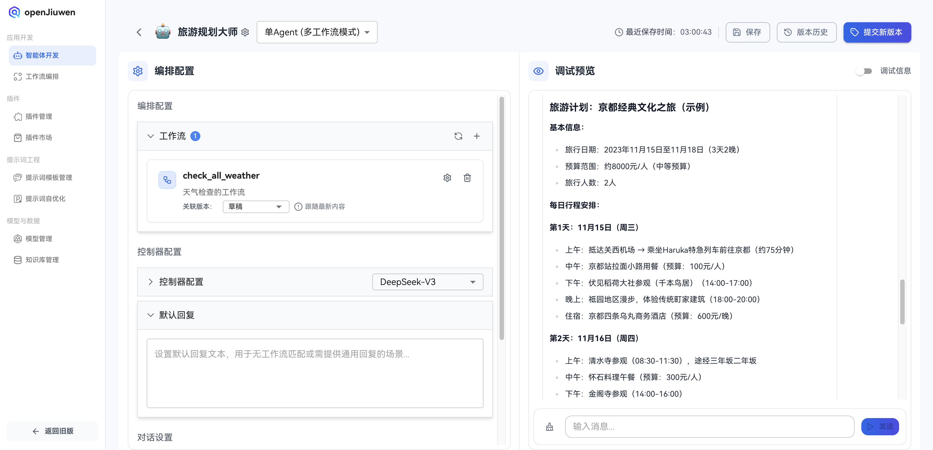Click the back arrow to exit the agent
Screen dimensions: 933x450
coord(139,32)
